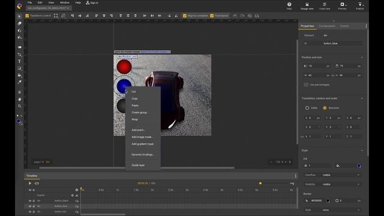Image resolution: width=384 pixels, height=216 pixels.
Task: Open the Properties panel options menu
Action: pyautogui.click(x=366, y=26)
